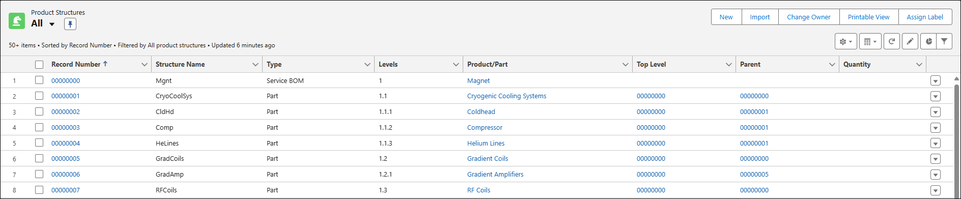Open row actions for record 00000005

coord(936,159)
